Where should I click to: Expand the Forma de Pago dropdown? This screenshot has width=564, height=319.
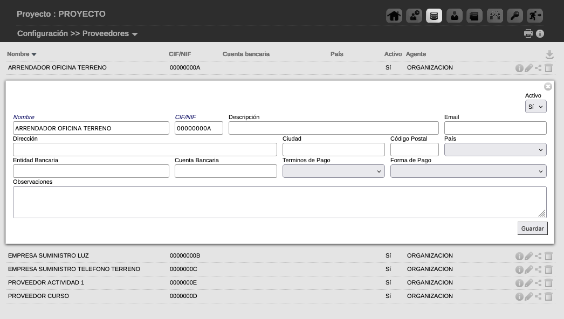(468, 171)
